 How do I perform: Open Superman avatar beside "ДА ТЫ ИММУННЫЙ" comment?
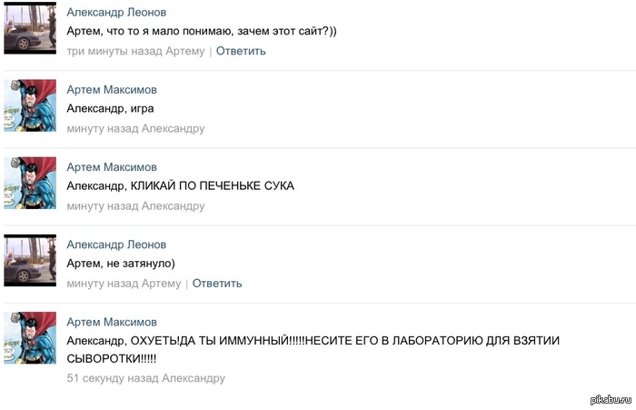pos(30,338)
